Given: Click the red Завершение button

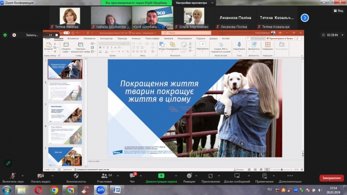Looking at the screenshot, I should (331, 178).
